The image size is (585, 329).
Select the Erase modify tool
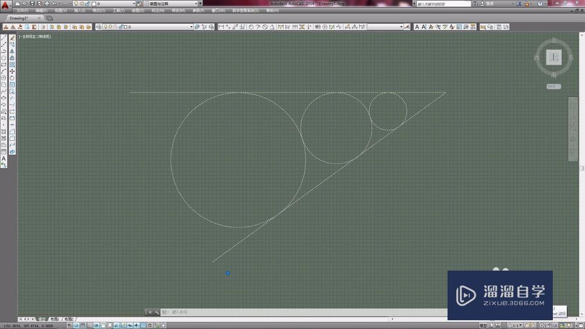(x=12, y=37)
